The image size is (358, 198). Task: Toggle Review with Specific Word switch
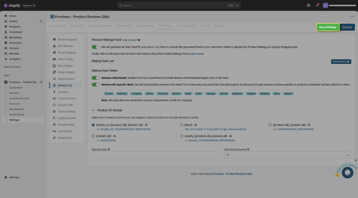coord(96,85)
